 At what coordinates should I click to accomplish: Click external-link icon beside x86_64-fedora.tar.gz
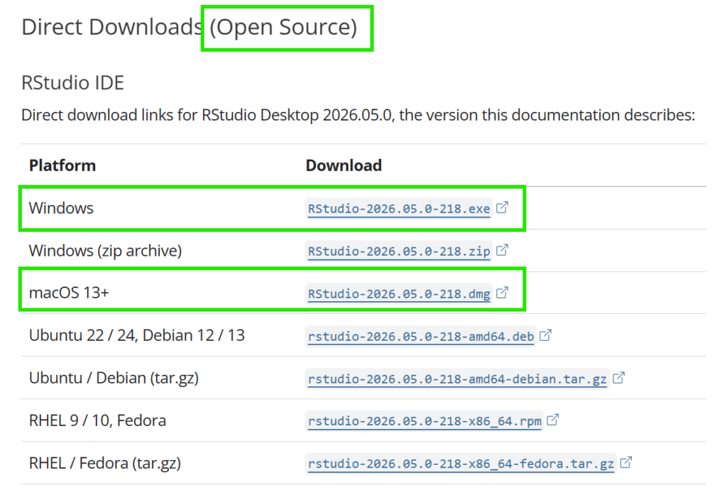pyautogui.click(x=626, y=462)
